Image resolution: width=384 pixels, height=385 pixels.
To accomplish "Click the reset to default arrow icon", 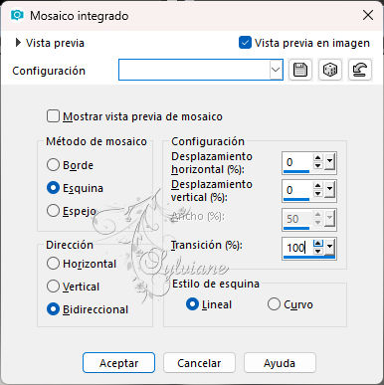I will coord(360,70).
